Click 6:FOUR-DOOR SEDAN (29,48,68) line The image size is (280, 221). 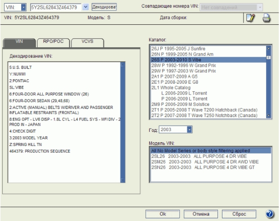[x=40, y=101]
